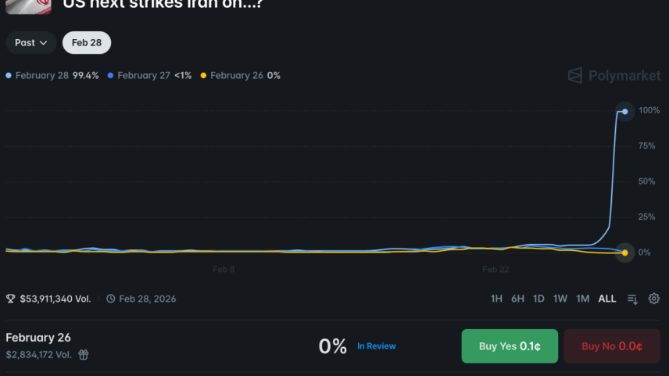Click the Polymarket logo watermark
The height and width of the screenshot is (376, 669).
coord(614,76)
